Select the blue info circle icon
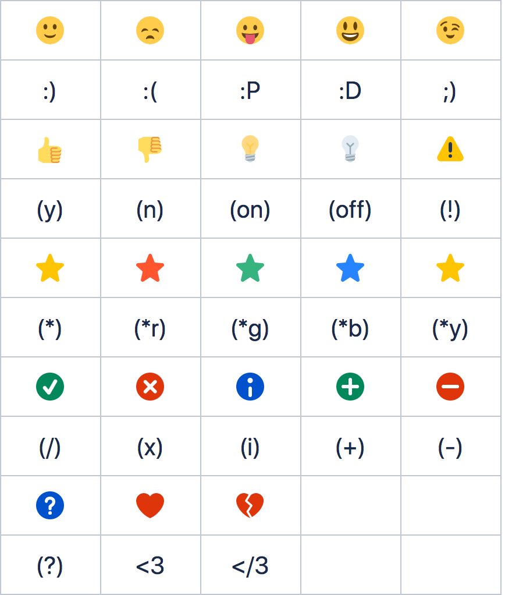 (x=250, y=387)
